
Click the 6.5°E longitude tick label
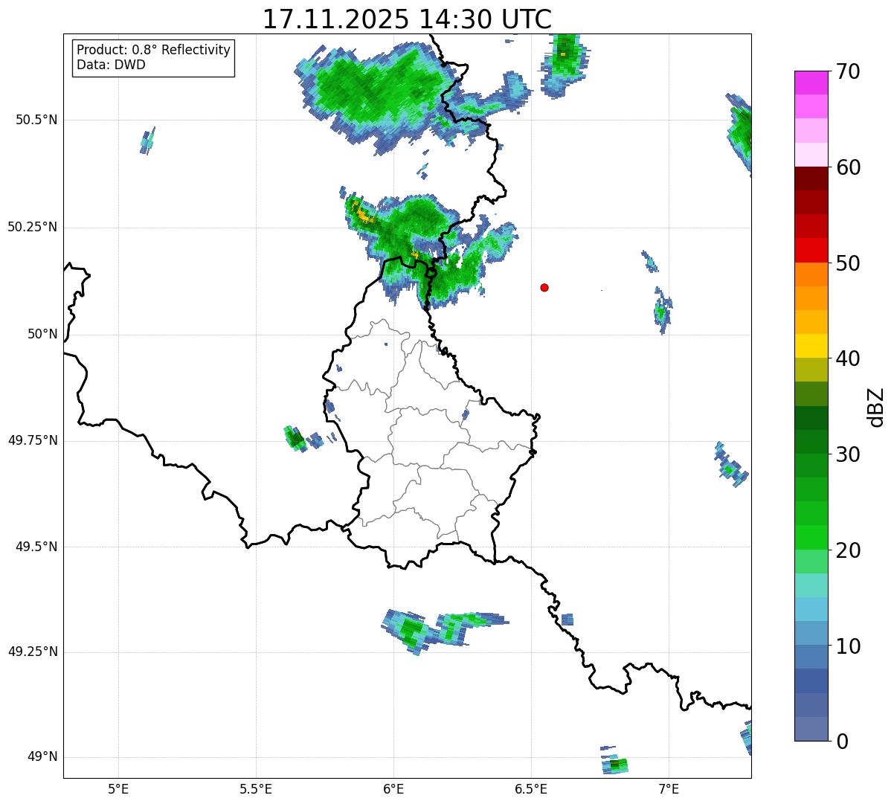pos(531,788)
